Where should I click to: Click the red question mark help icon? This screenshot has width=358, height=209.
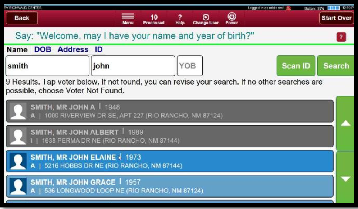tap(341, 37)
